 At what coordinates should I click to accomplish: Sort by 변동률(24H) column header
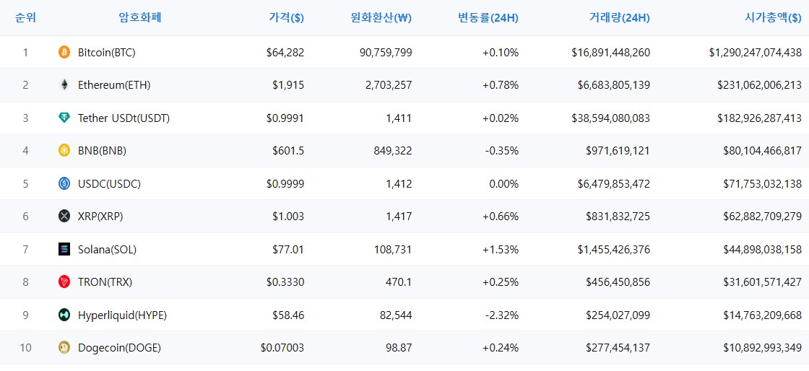(488, 18)
